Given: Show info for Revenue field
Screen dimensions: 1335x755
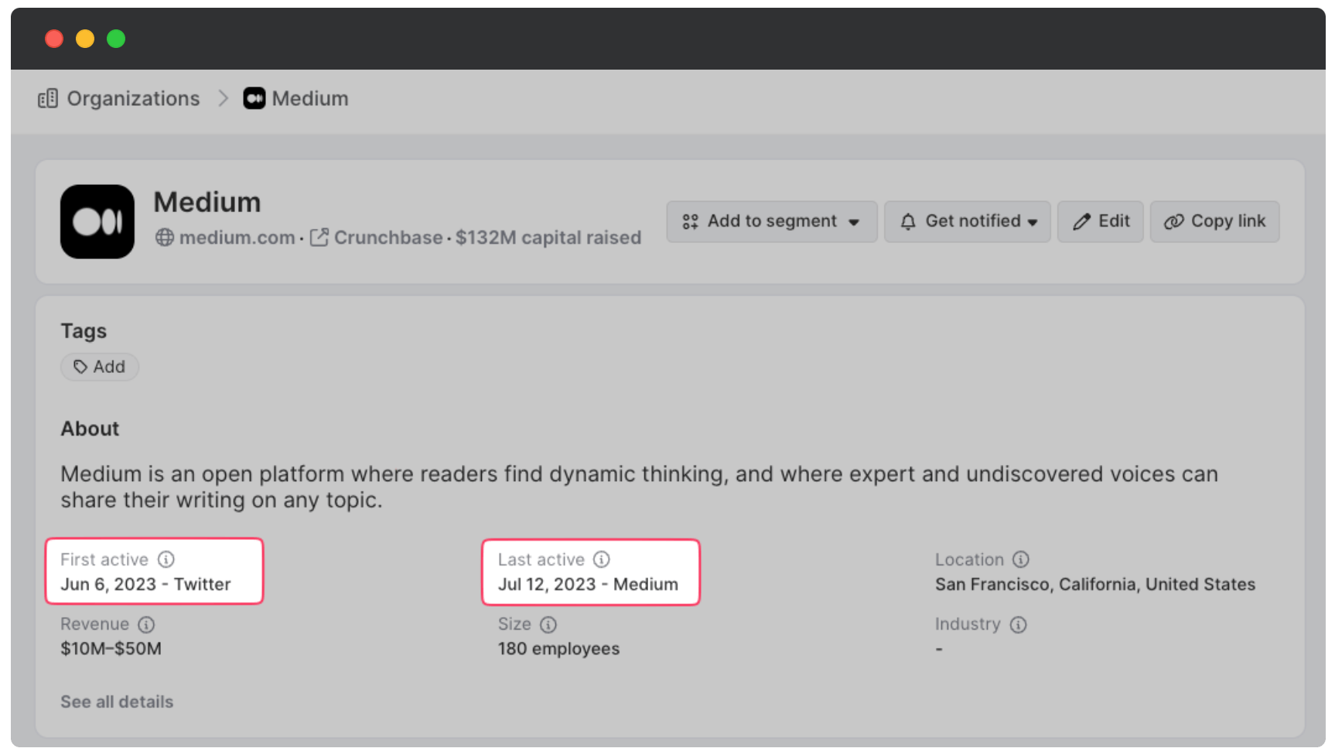Looking at the screenshot, I should 146,624.
